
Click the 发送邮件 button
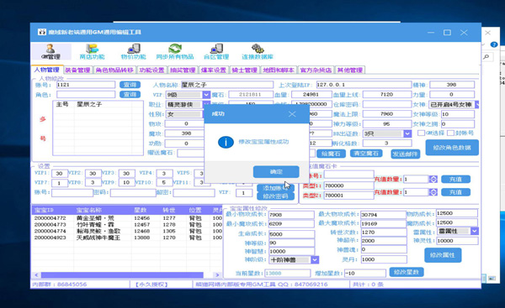(x=405, y=154)
